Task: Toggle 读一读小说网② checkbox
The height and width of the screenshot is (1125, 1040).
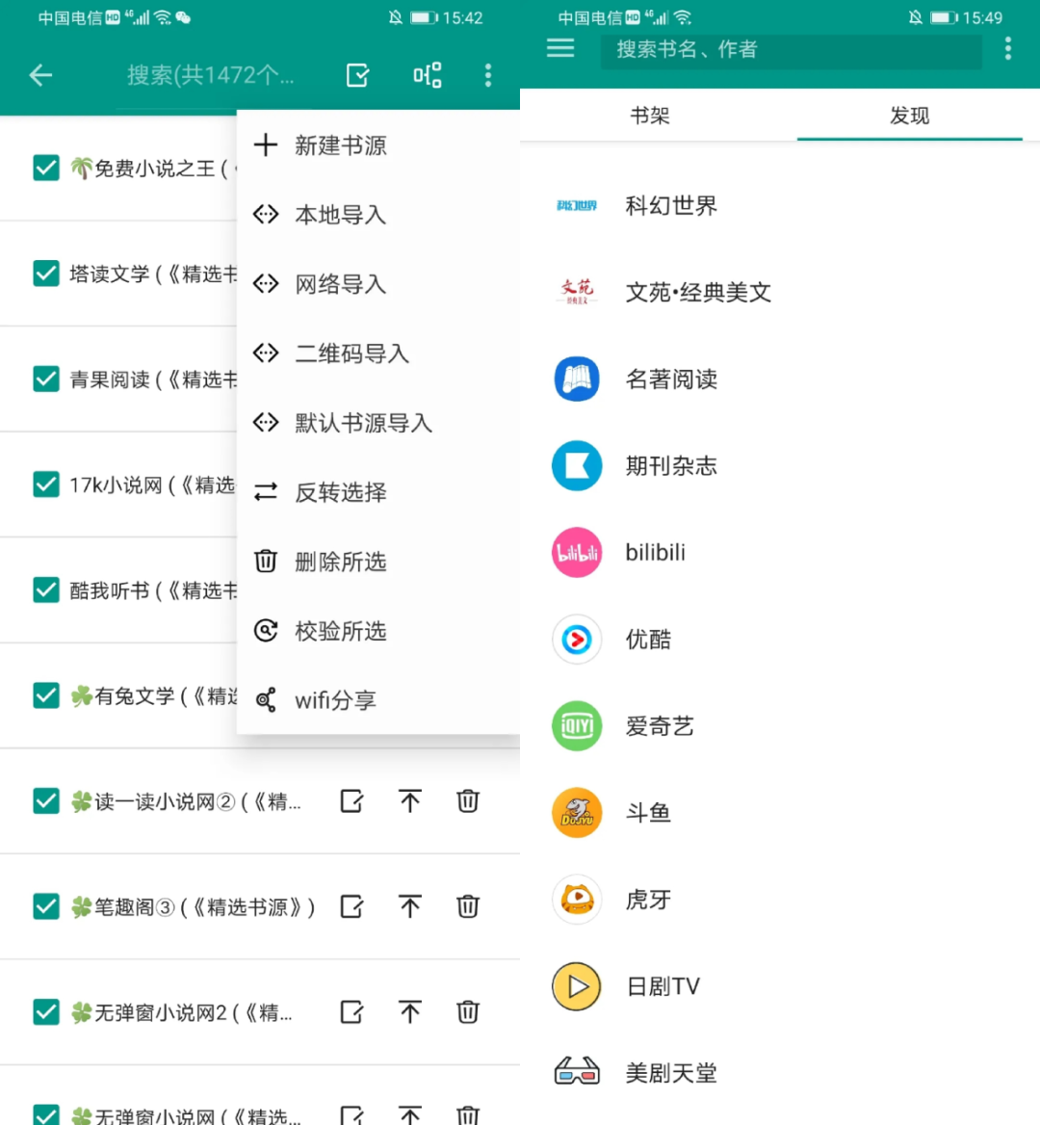Action: 46,800
